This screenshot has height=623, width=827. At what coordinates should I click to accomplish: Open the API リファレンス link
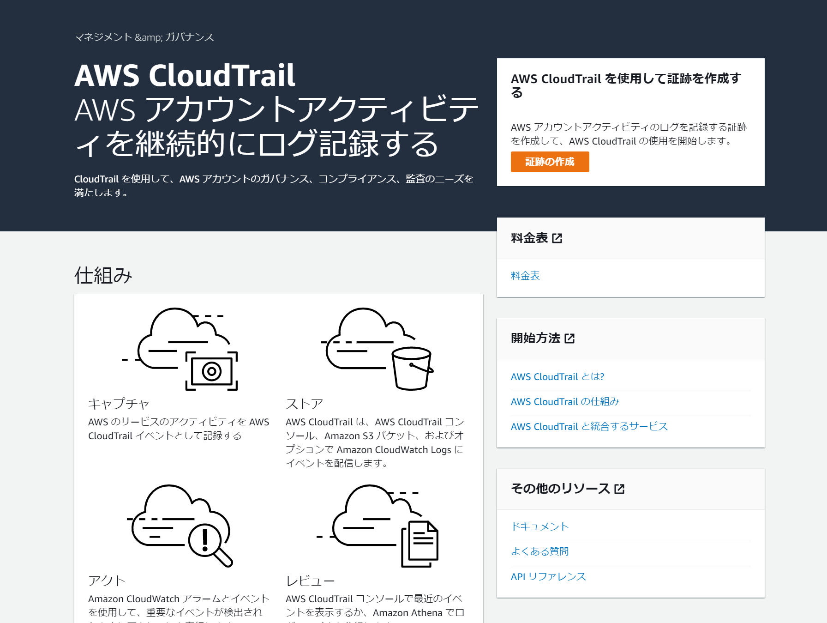548,577
